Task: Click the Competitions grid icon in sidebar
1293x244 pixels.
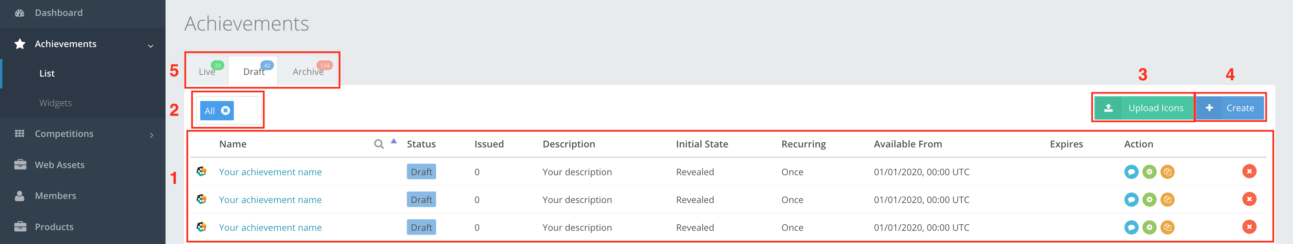Action: point(19,134)
